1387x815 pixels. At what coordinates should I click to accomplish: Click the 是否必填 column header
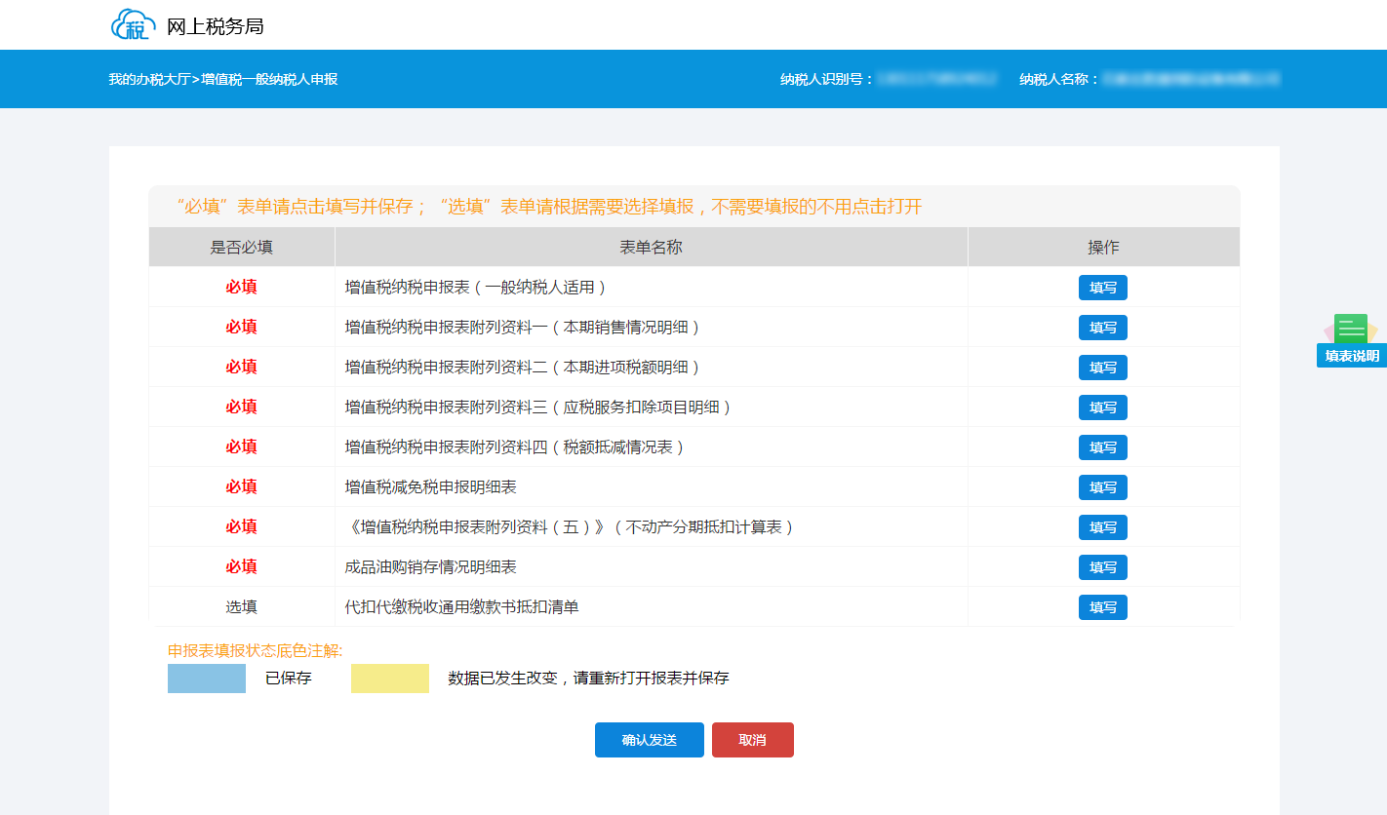(241, 248)
